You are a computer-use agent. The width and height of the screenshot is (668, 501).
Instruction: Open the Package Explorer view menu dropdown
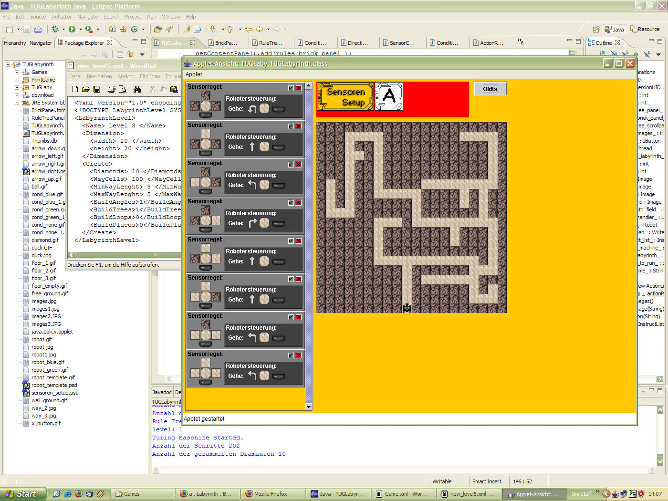(x=142, y=54)
